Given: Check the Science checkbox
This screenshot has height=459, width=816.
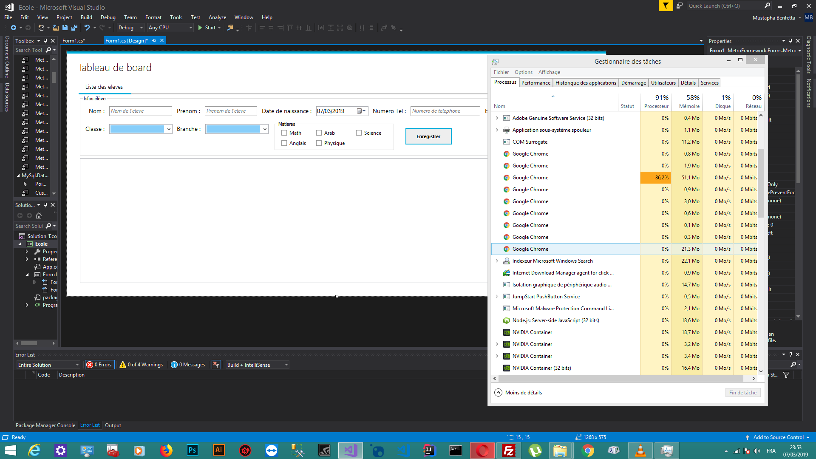Looking at the screenshot, I should pyautogui.click(x=359, y=133).
